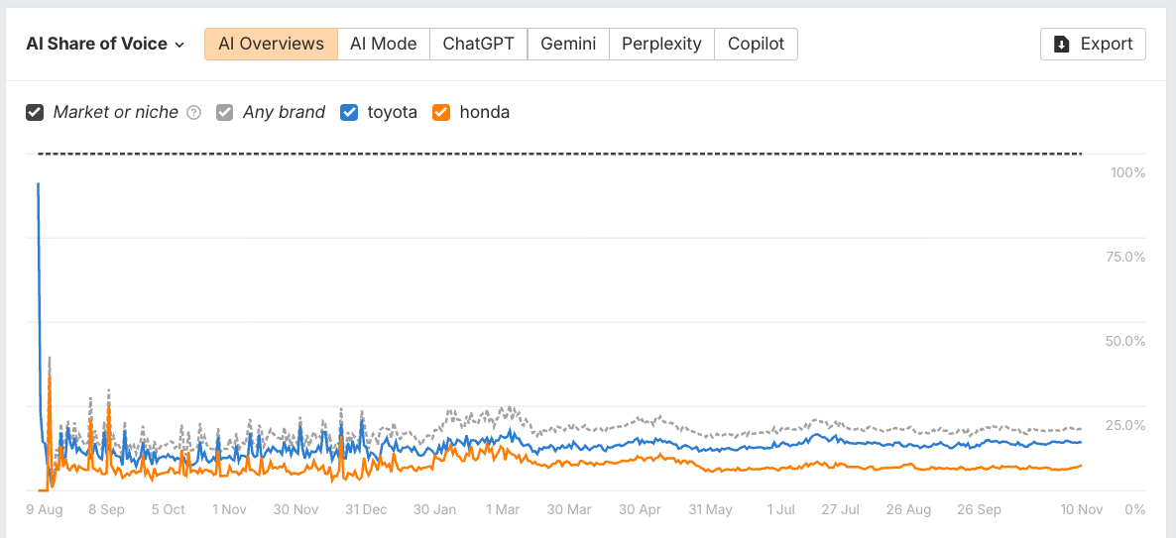Image resolution: width=1176 pixels, height=538 pixels.
Task: Select the Perplexity tab
Action: point(661,44)
